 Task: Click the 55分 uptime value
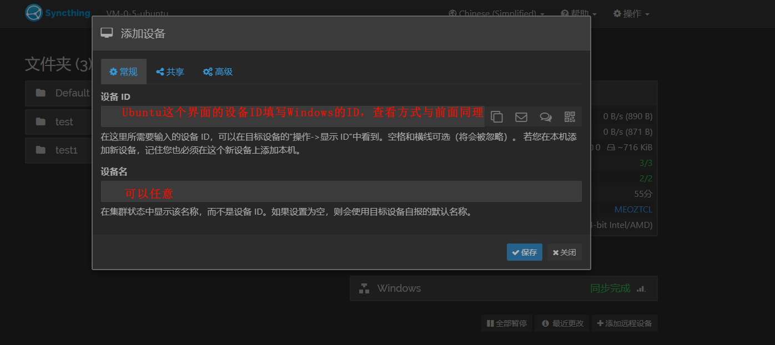tap(643, 194)
